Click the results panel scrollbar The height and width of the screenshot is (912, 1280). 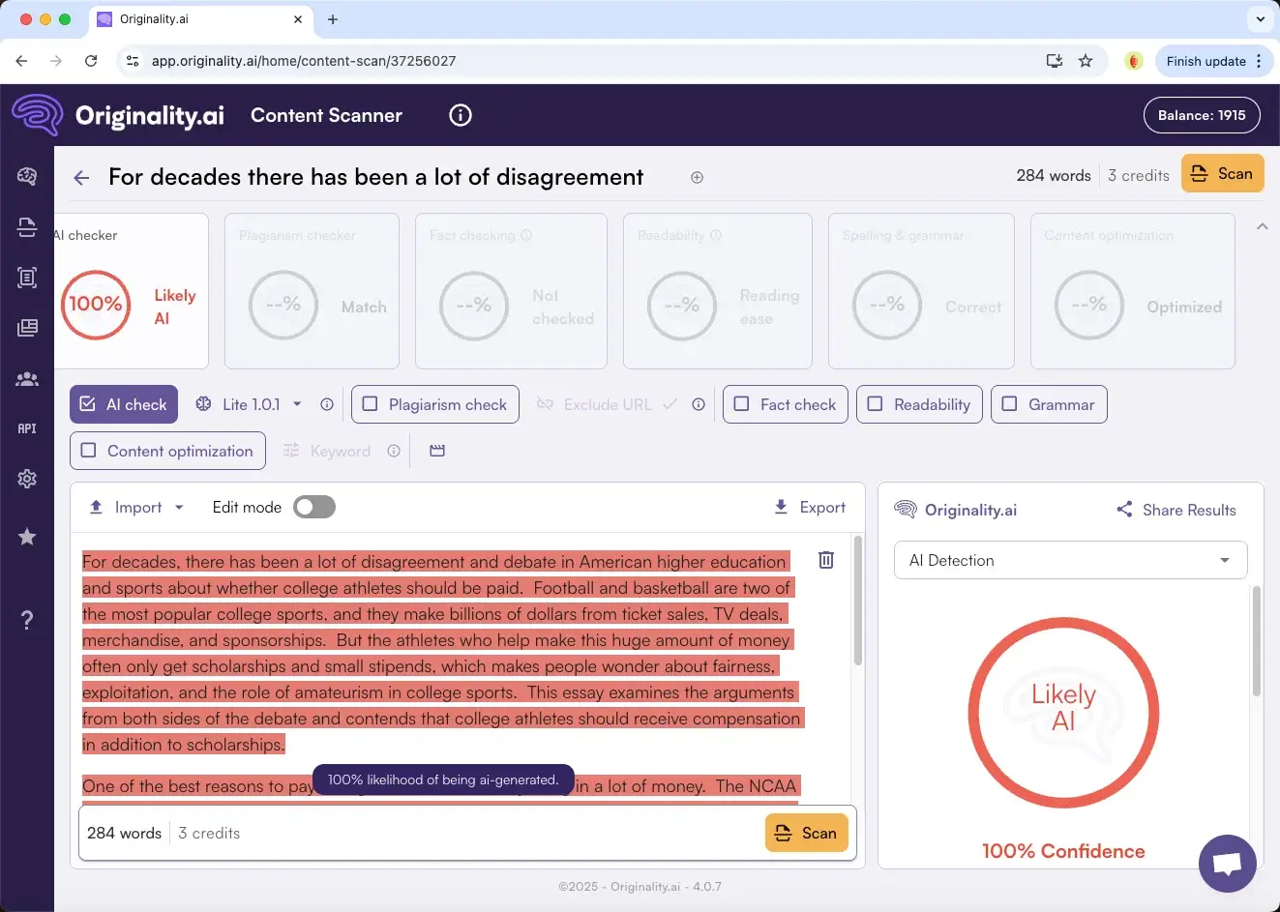pyautogui.click(x=1257, y=640)
